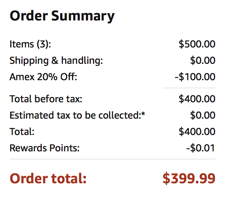Click the -$0.01 rewards points amount
Viewport: 225px width, 198px height.
pyautogui.click(x=200, y=148)
